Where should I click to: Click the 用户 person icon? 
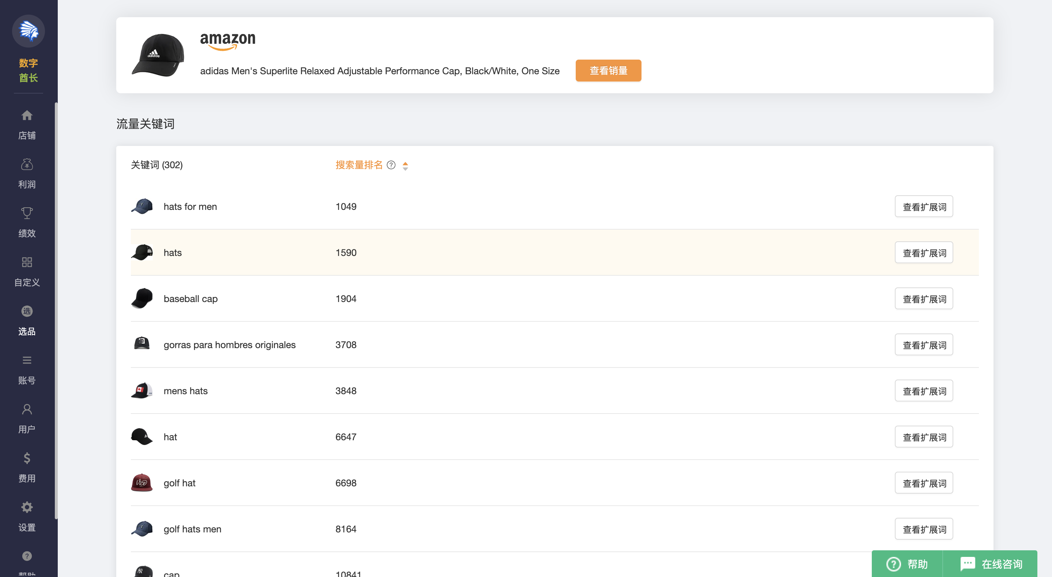click(x=27, y=409)
